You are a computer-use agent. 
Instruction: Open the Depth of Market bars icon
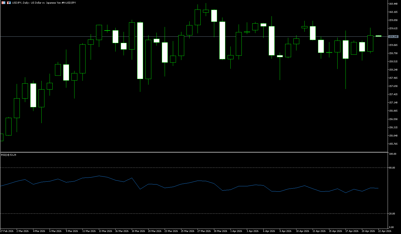coord(9,3)
